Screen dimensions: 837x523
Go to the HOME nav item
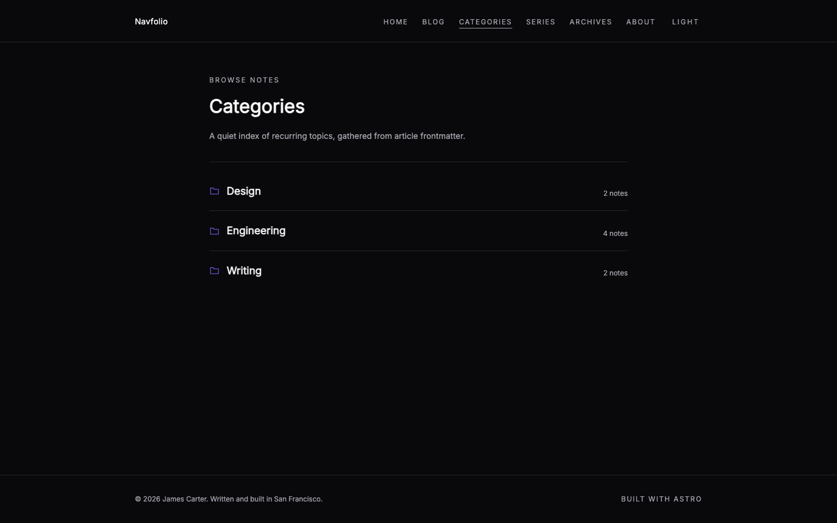(x=396, y=22)
